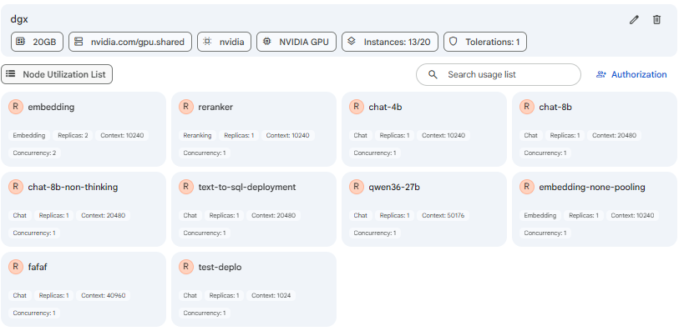Click the R avatar on fafaf card
Screen dimensions: 684x336
(x=16, y=267)
